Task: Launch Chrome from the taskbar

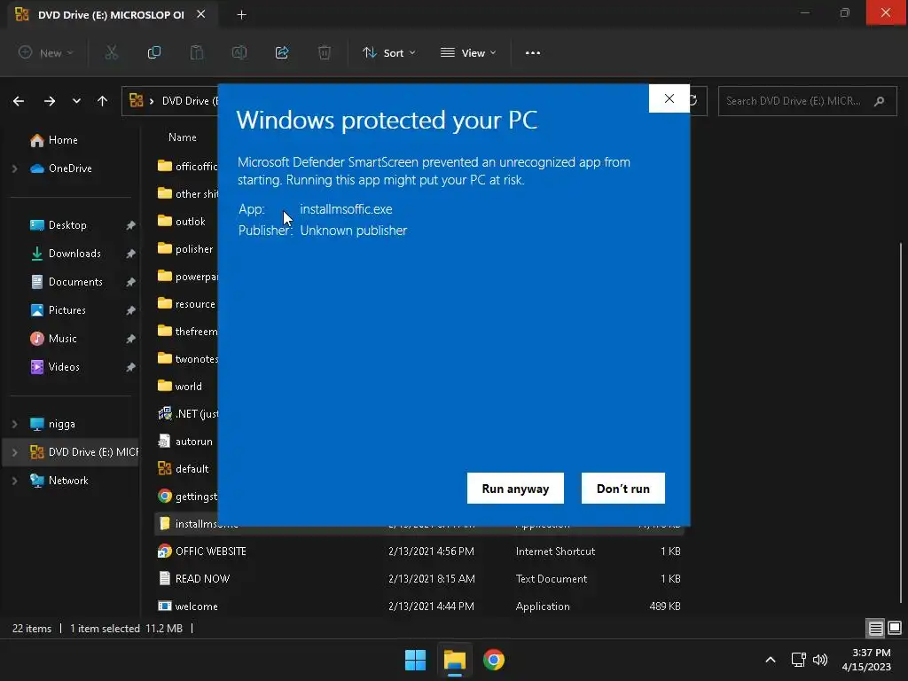Action: tap(493, 660)
